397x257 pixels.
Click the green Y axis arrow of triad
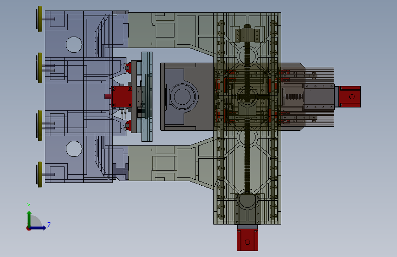(x=29, y=219)
